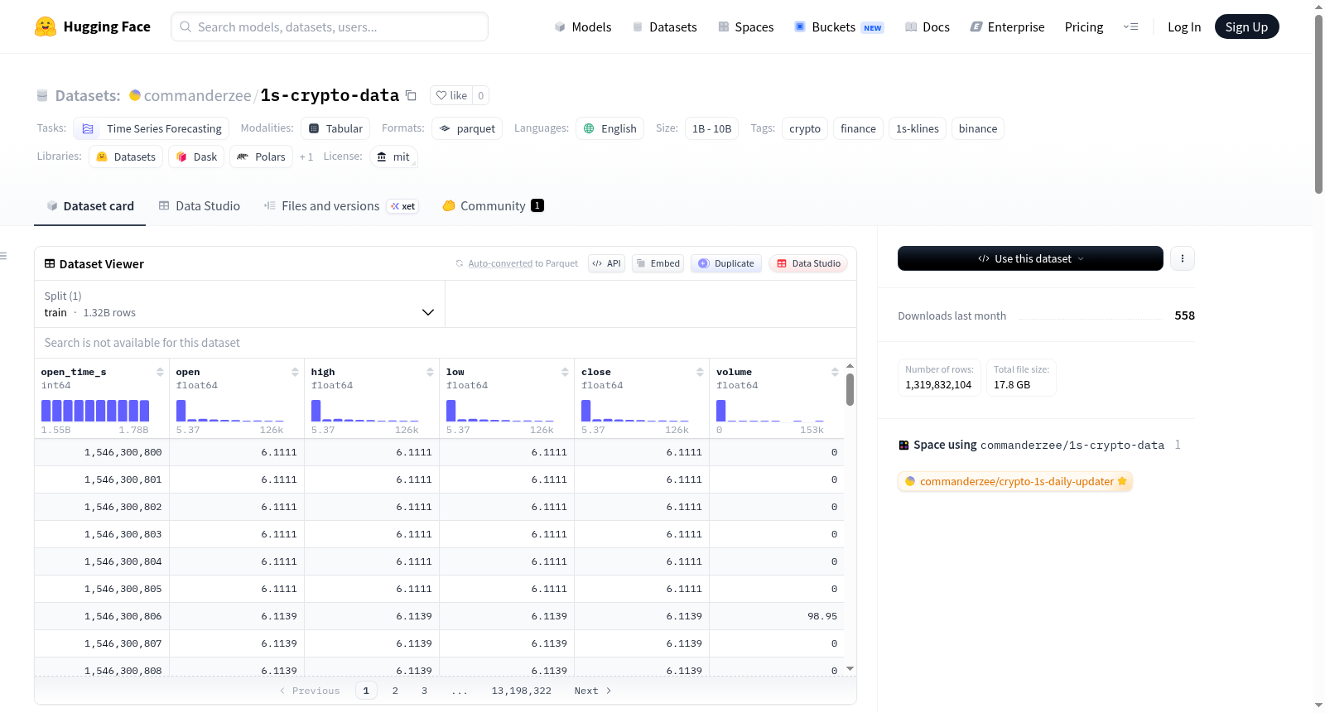
Task: Click the mit license tag
Action: click(x=393, y=157)
